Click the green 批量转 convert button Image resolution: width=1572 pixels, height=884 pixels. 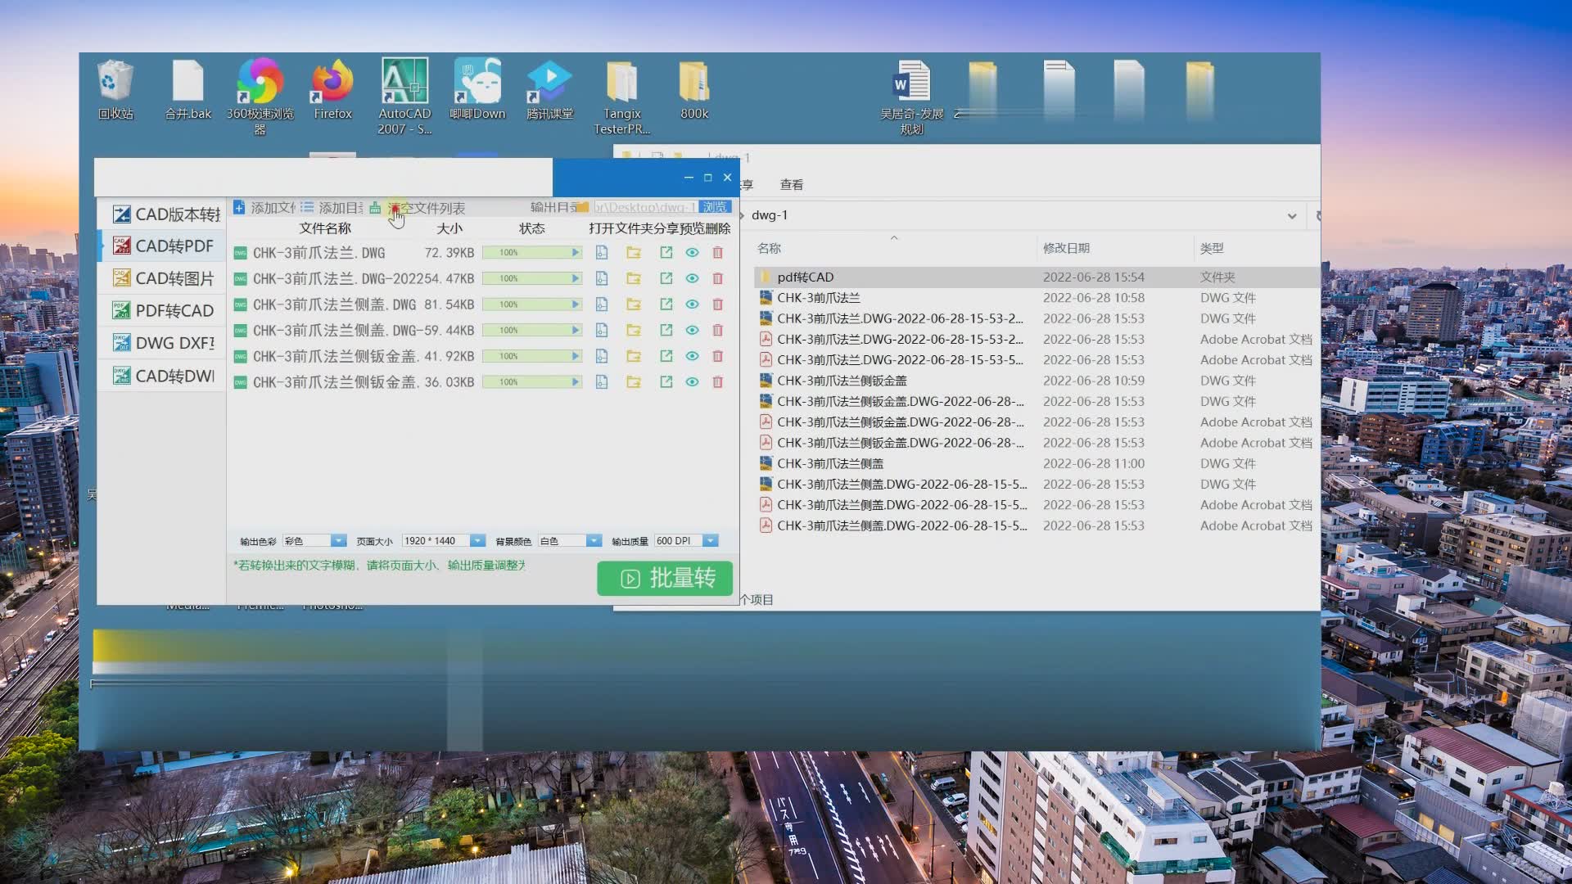point(664,579)
